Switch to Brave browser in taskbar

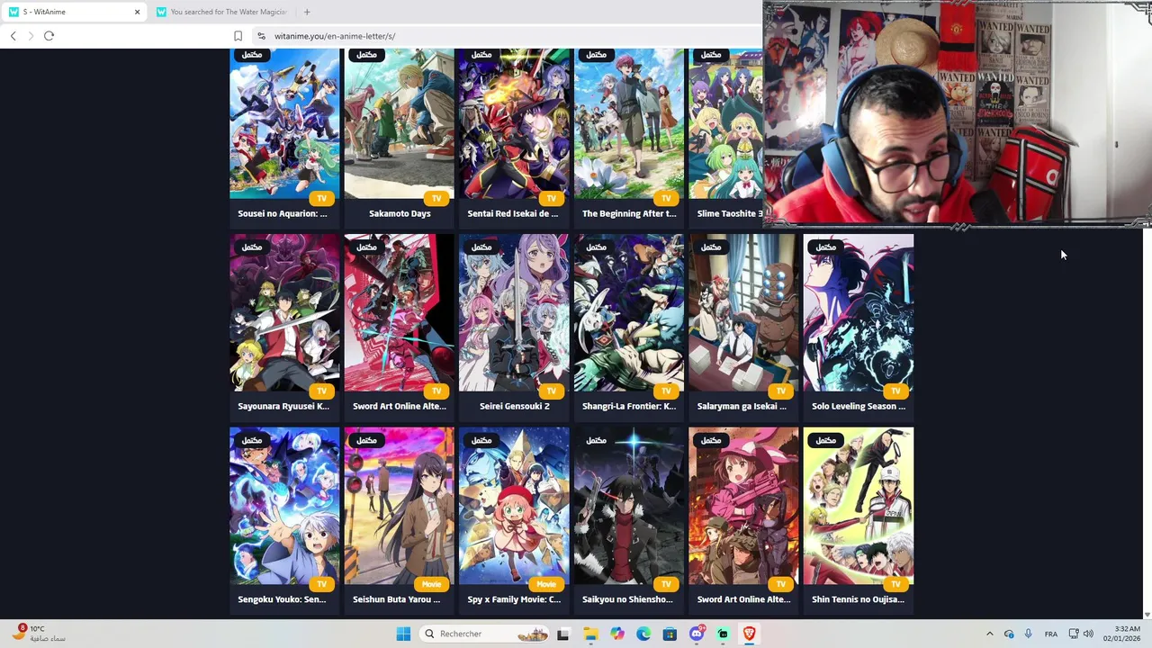[x=749, y=634]
